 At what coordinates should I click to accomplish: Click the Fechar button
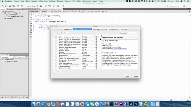coord(127,76)
